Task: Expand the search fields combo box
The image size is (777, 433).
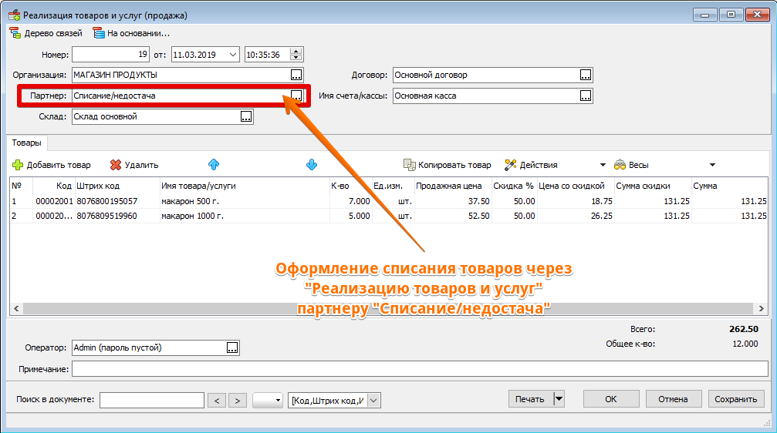Action: tap(373, 400)
